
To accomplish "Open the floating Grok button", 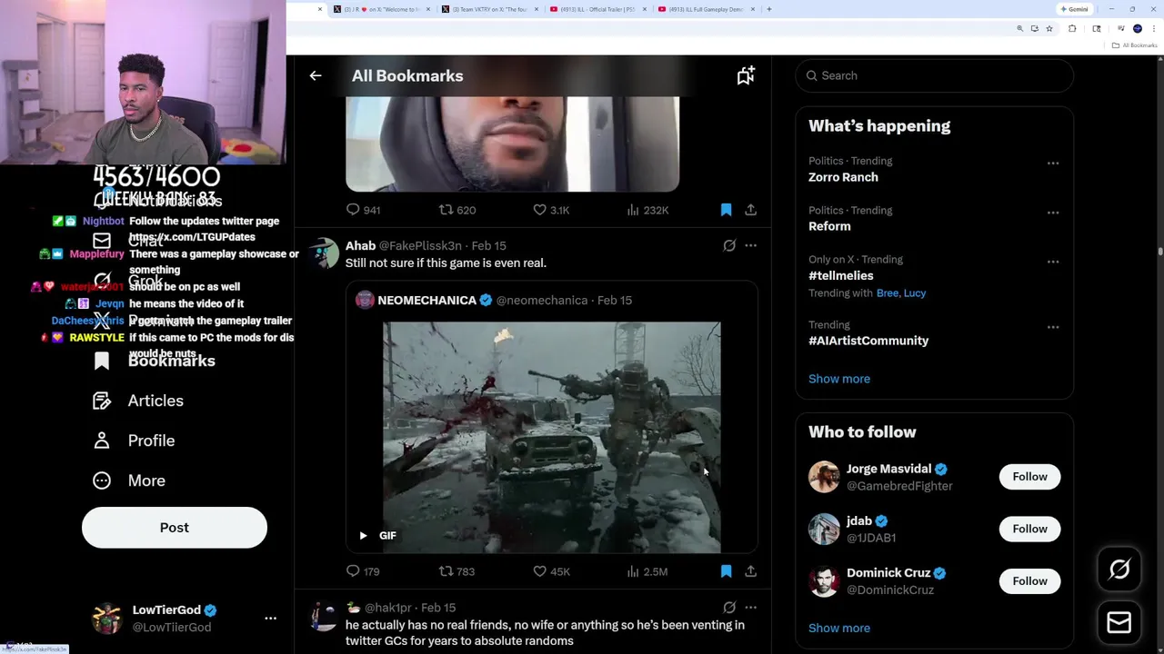I will click(x=1119, y=570).
